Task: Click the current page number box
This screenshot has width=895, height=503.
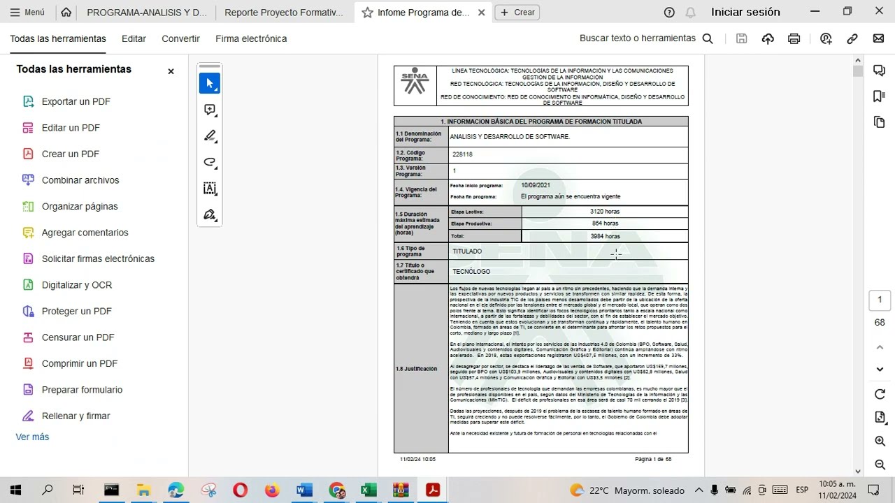Action: point(880,300)
